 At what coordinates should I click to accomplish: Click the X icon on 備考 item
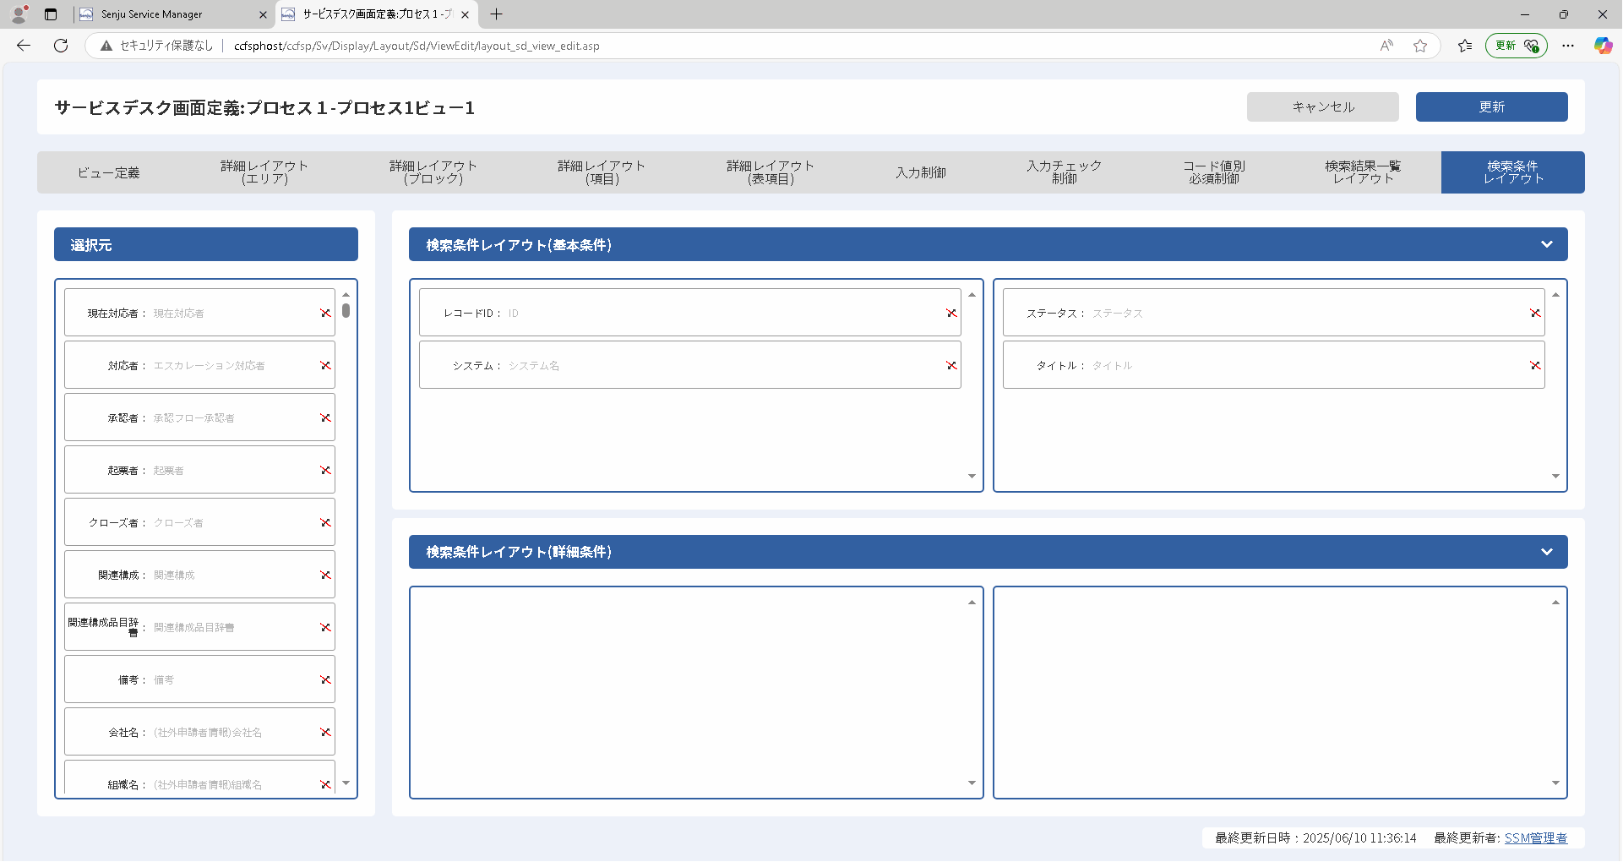click(x=325, y=680)
